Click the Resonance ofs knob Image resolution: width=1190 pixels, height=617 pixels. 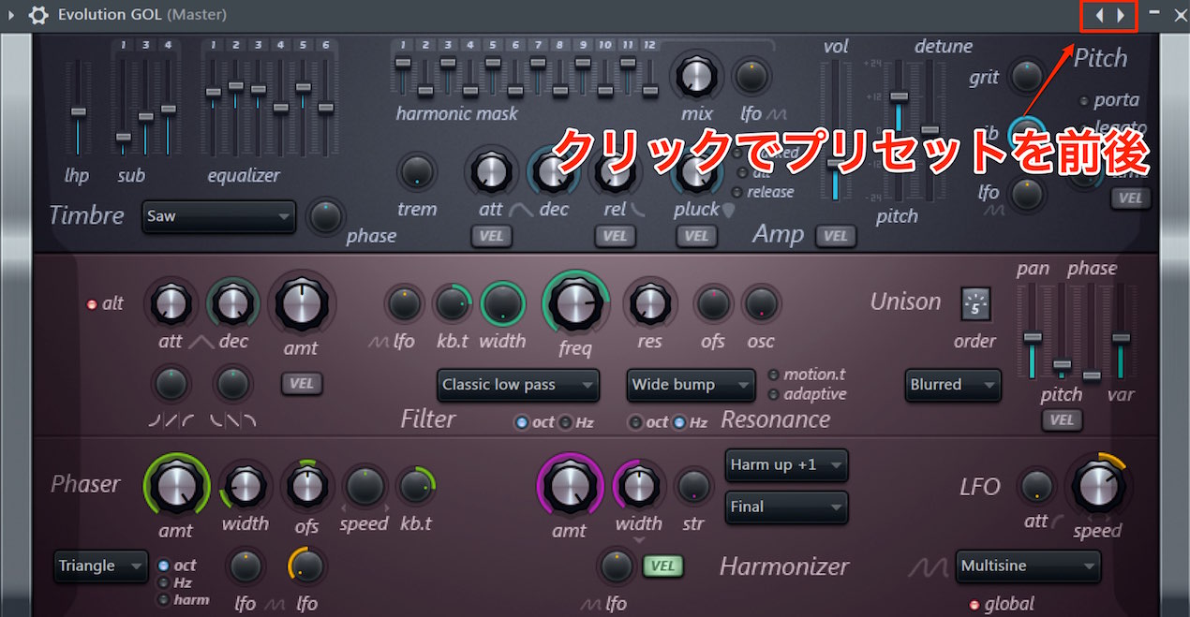713,304
